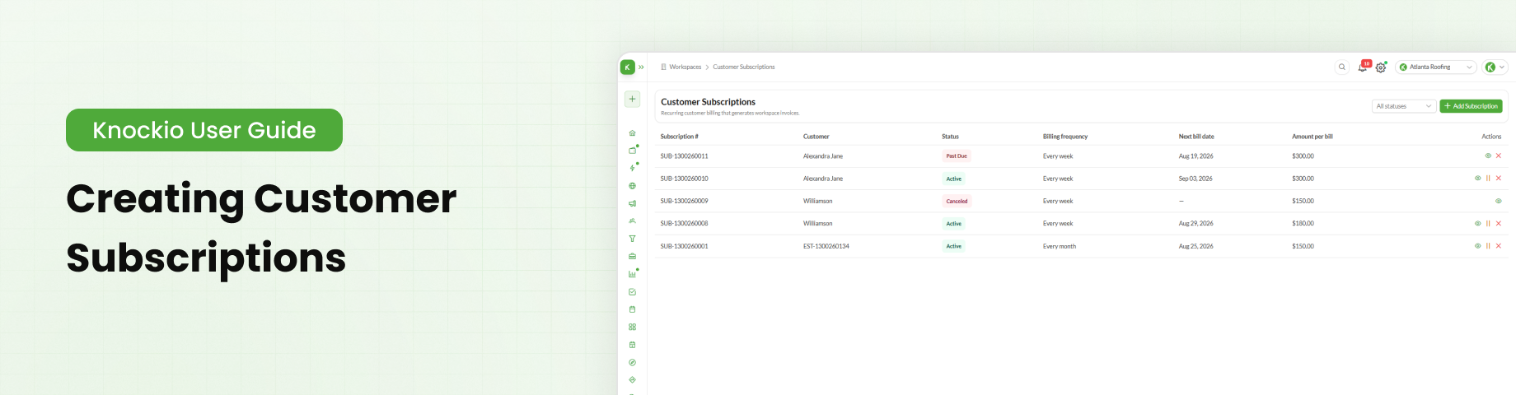Click Active badge for SUB-1300260010

click(x=953, y=179)
